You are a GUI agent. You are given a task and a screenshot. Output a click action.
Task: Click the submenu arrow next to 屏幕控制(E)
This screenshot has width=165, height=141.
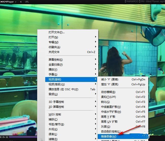pos(95,59)
